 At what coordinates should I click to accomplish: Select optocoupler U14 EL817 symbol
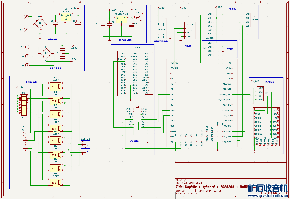[55, 183]
